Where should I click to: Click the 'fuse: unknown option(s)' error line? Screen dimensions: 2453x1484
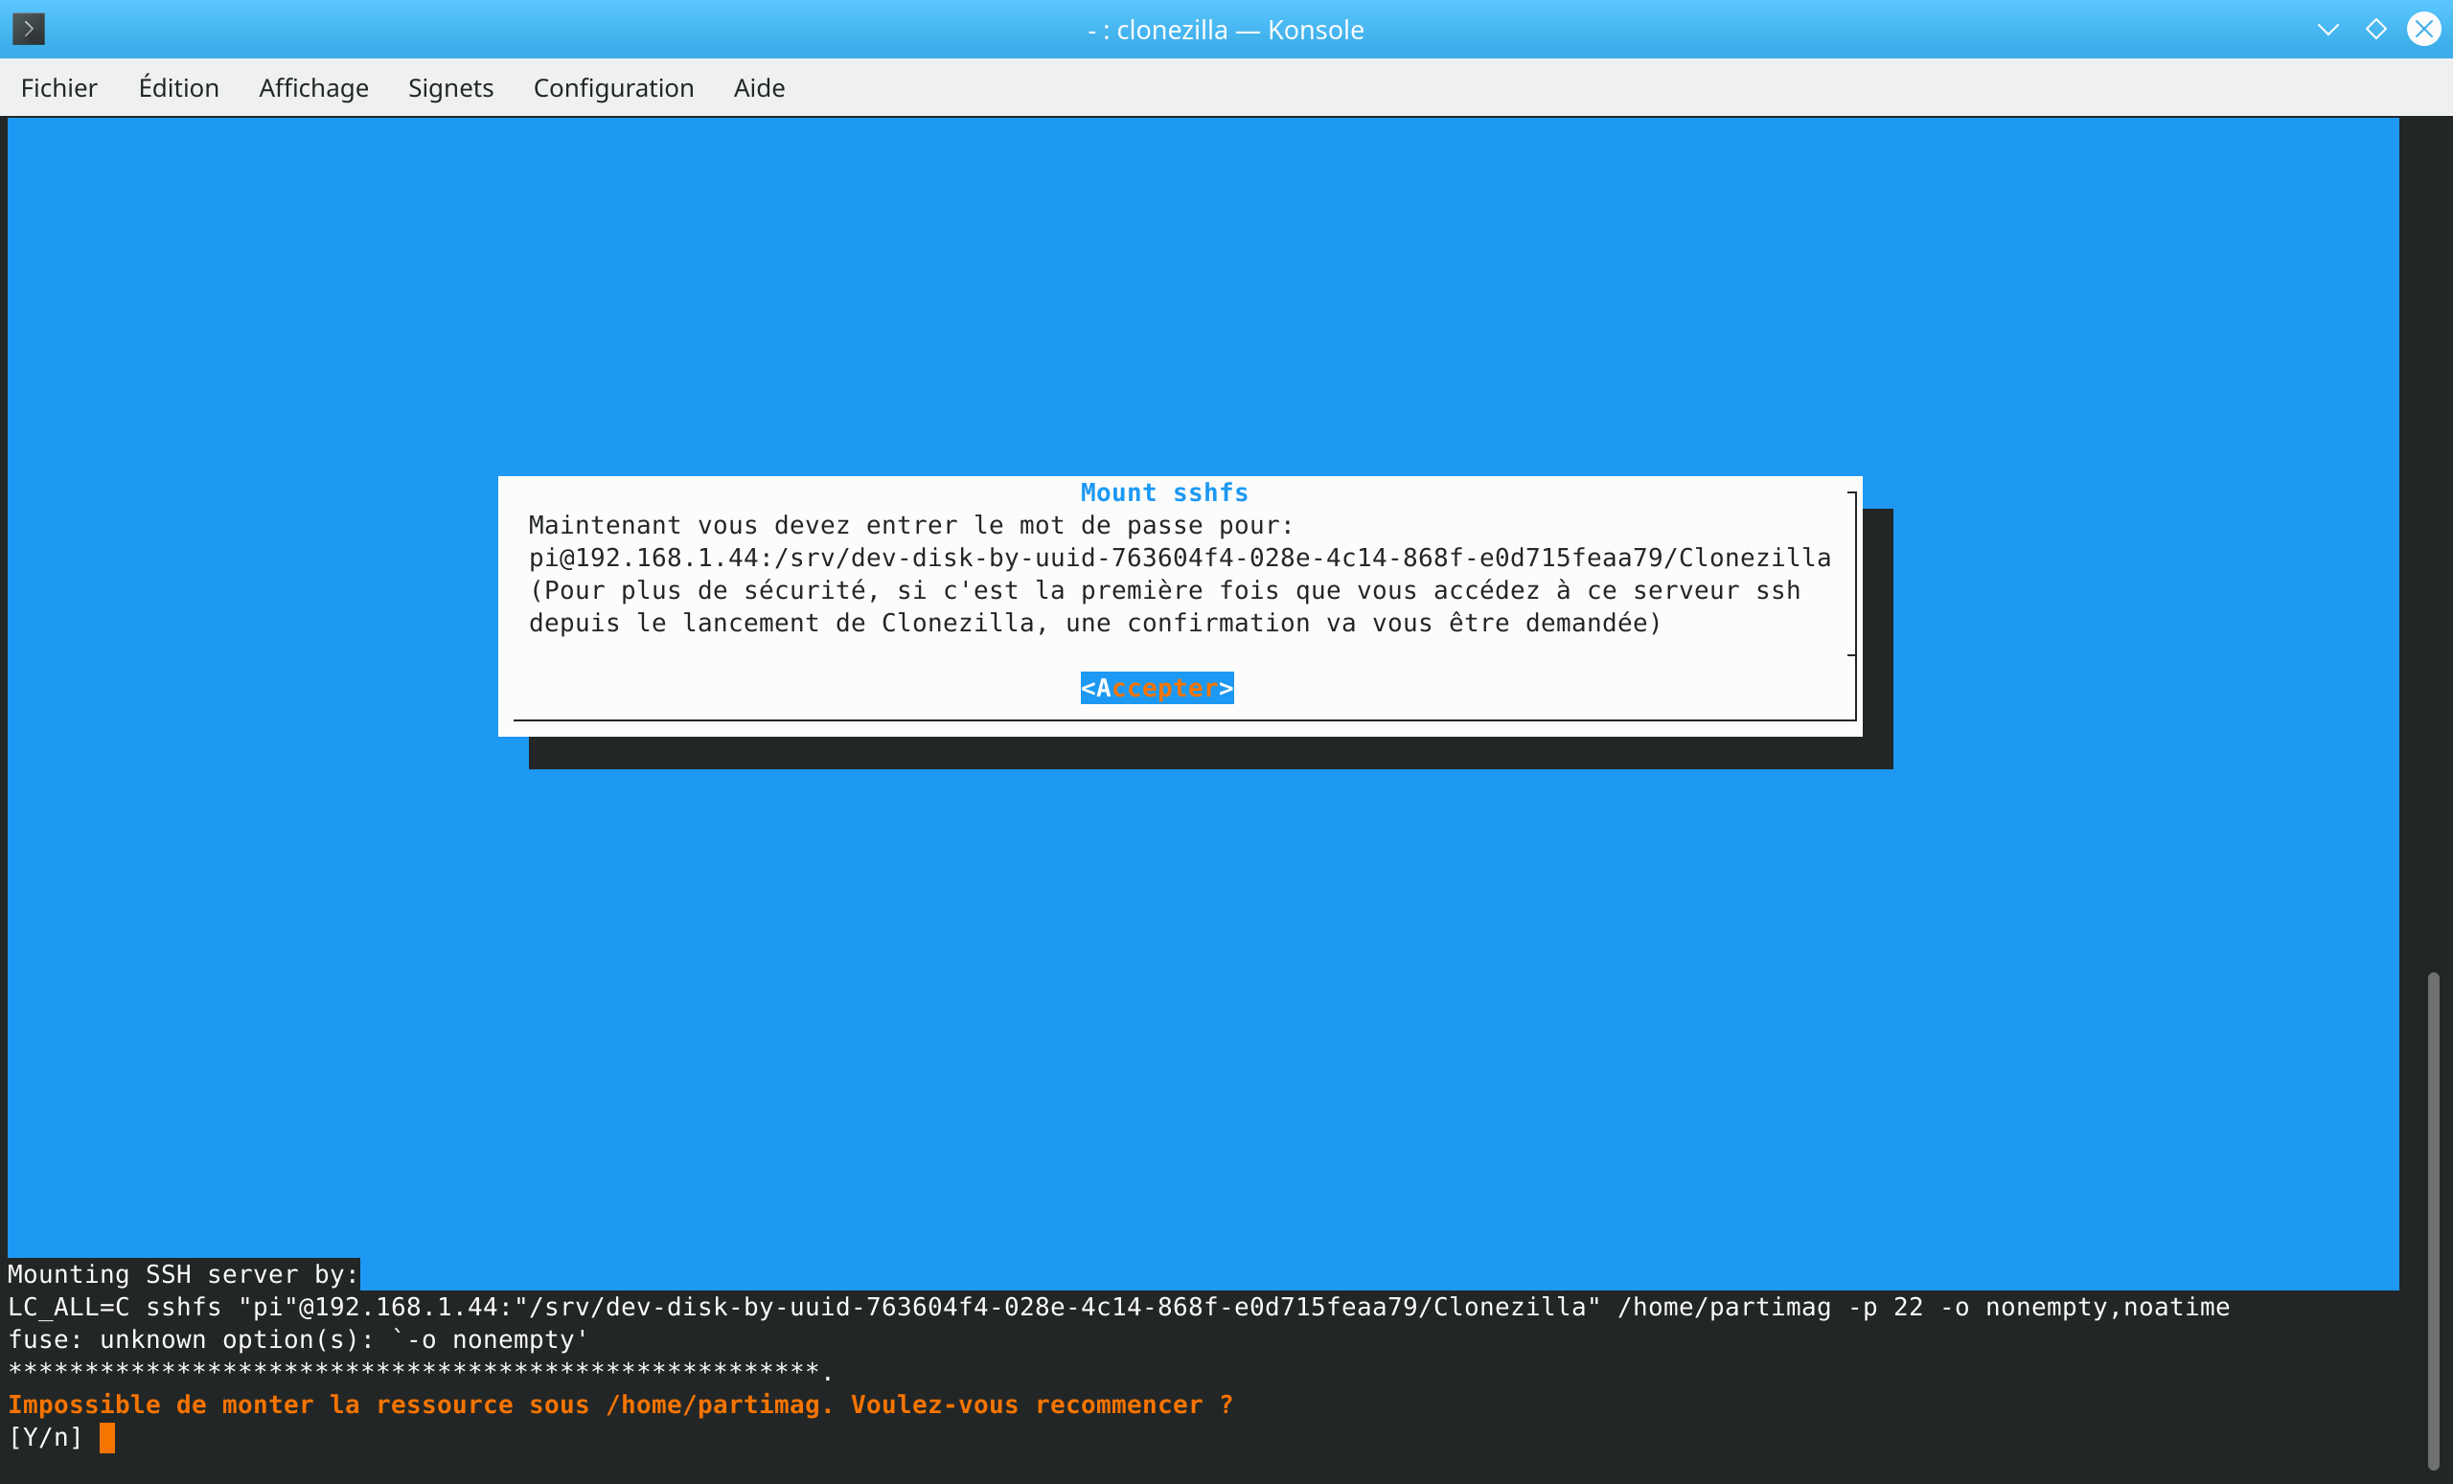[x=299, y=1339]
